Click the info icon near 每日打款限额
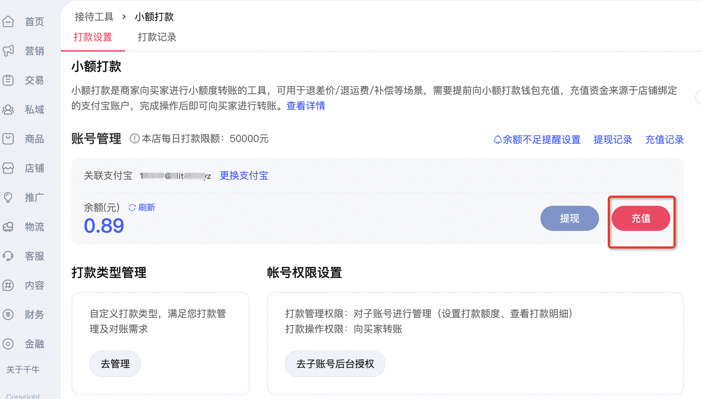The width and height of the screenshot is (701, 399). [x=134, y=139]
